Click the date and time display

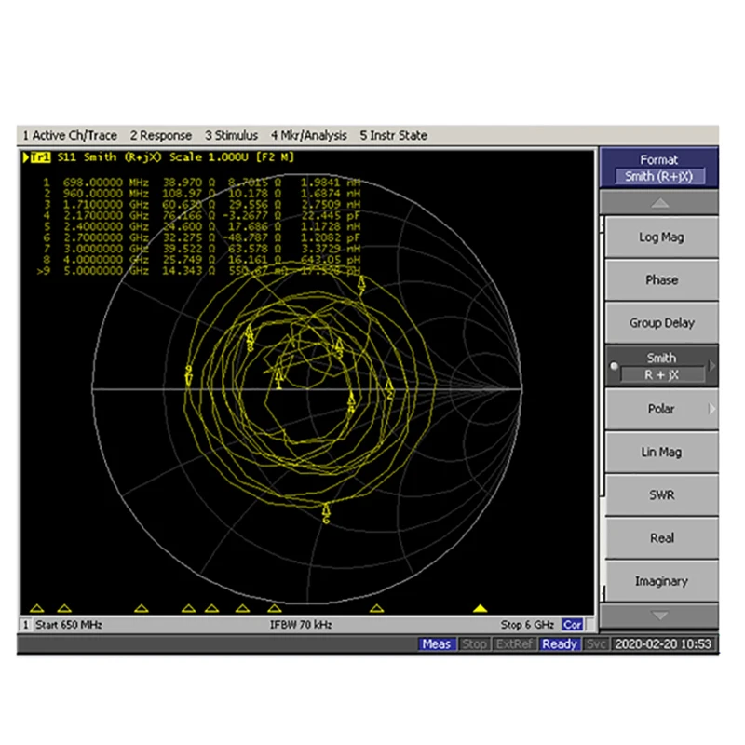[x=663, y=644]
